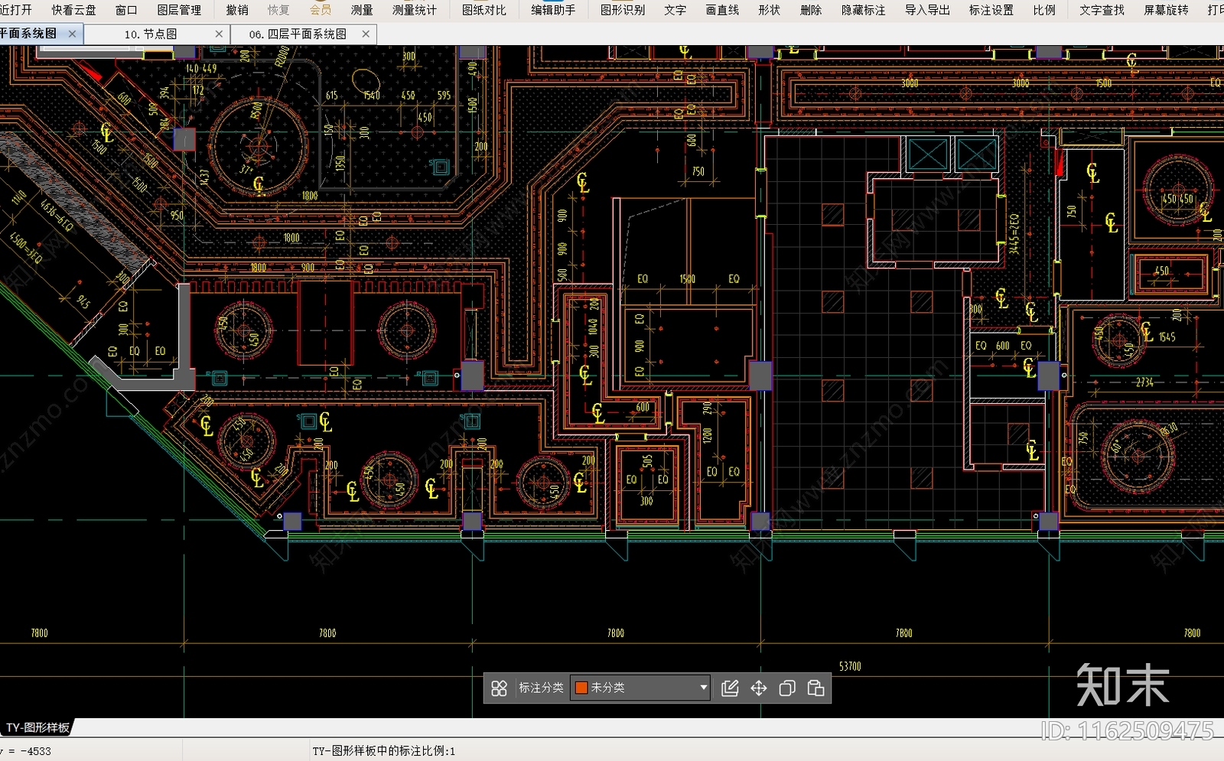Click 屏幕旋转 screen rotate
This screenshot has width=1224, height=761.
click(1167, 10)
